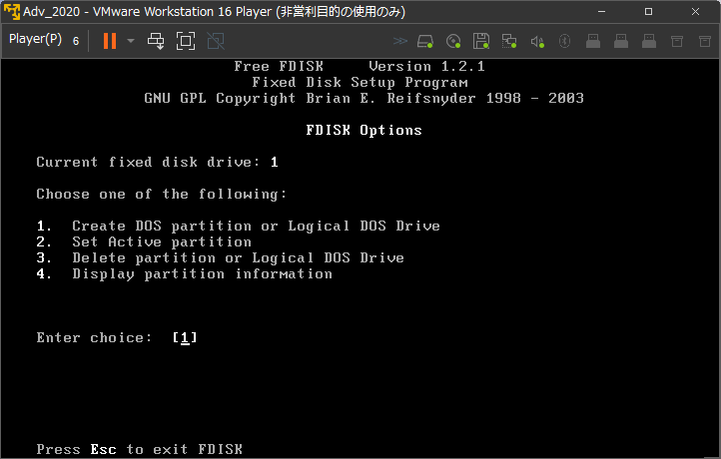This screenshot has height=459, width=721.
Task: Click 'Delete partition or Logical DOS Drive'
Action: coord(239,257)
